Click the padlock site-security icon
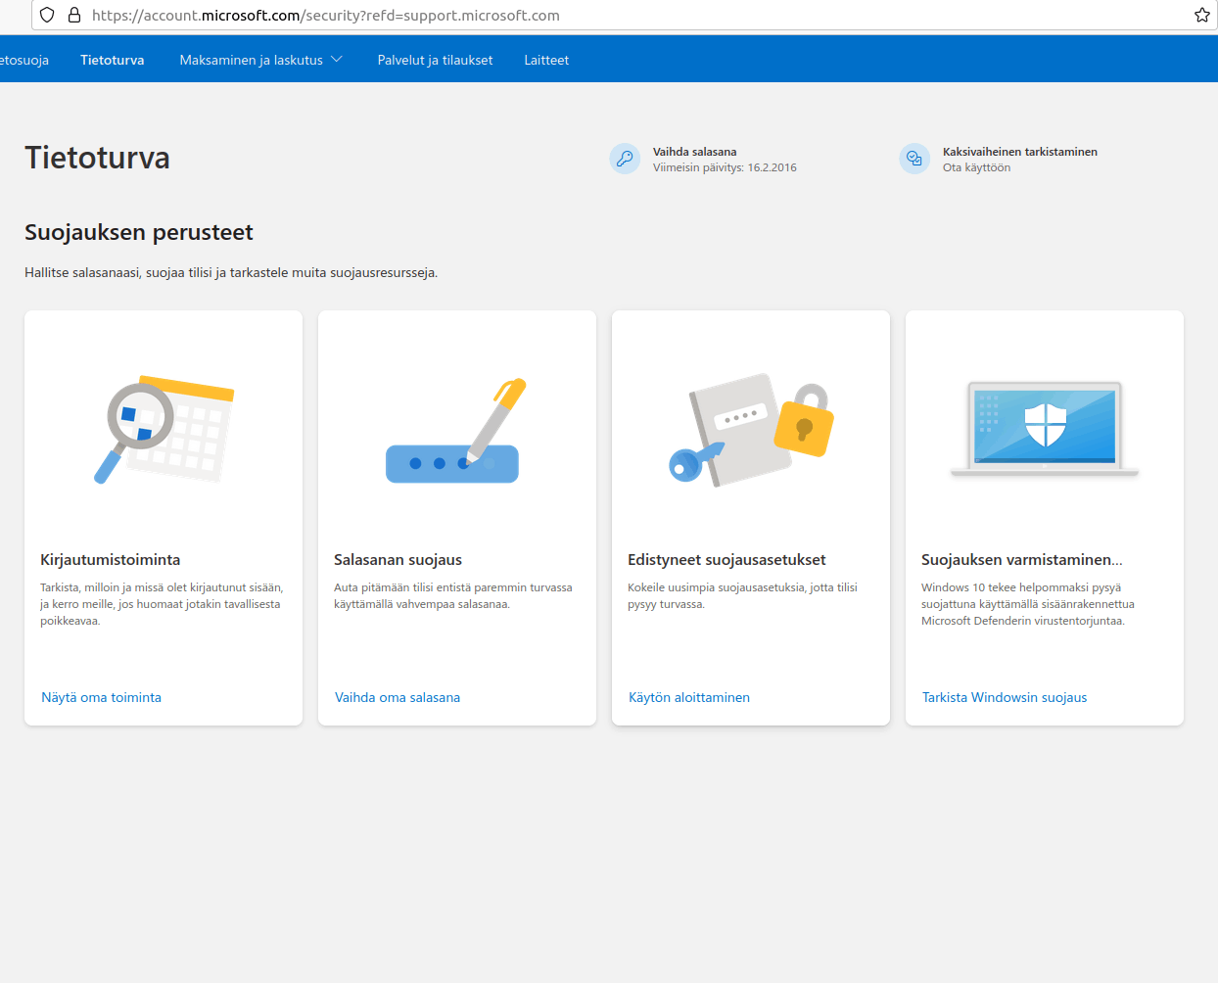 (x=74, y=15)
